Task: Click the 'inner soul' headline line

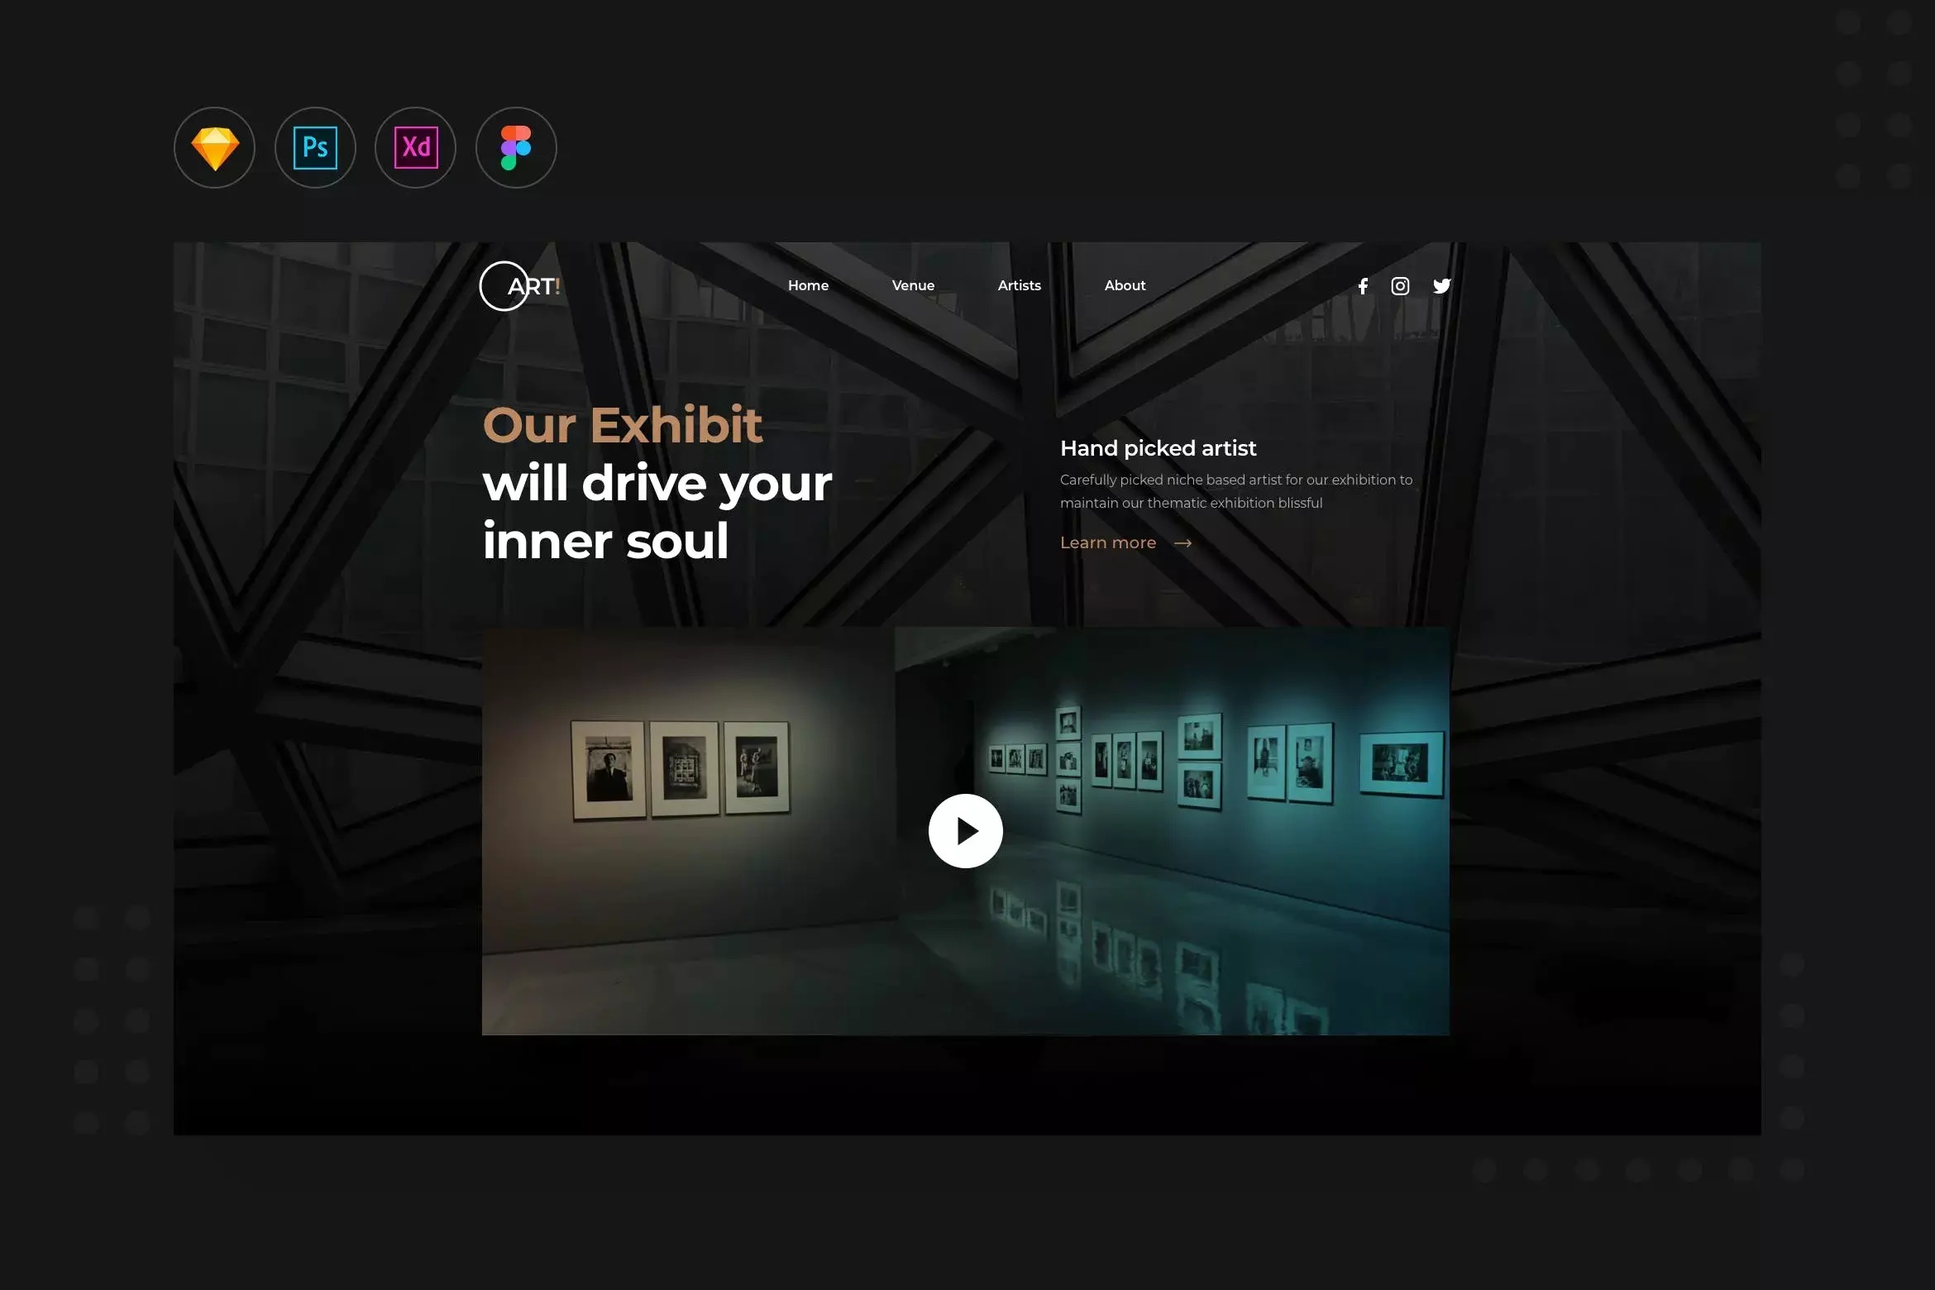Action: click(605, 542)
